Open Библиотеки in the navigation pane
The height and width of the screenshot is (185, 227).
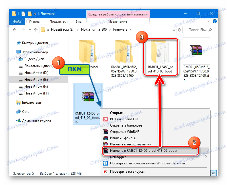pos(32,103)
